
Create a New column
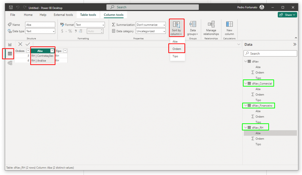pos(229,28)
